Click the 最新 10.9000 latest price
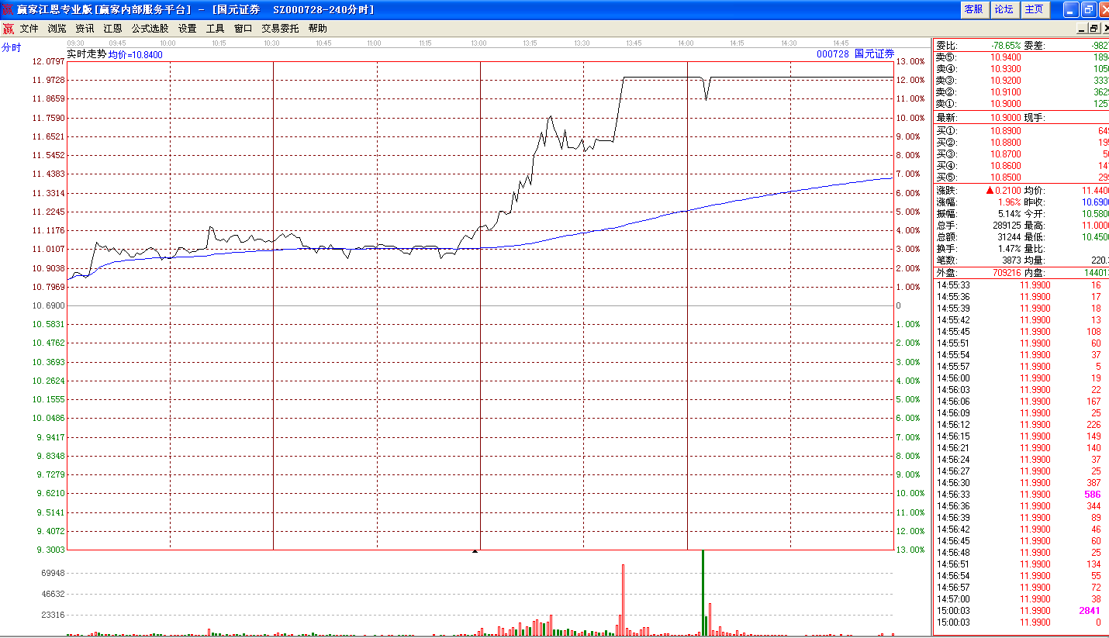Viewport: 1109px width, 638px height. click(x=1005, y=118)
